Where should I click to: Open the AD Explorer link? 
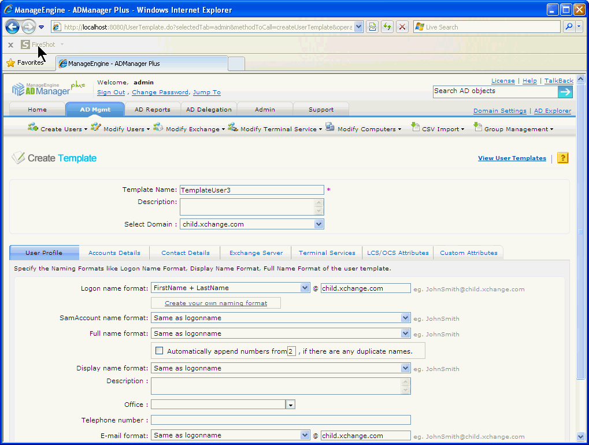tap(553, 111)
